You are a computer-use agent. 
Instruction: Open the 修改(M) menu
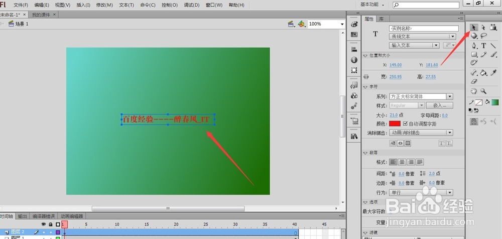104,5
